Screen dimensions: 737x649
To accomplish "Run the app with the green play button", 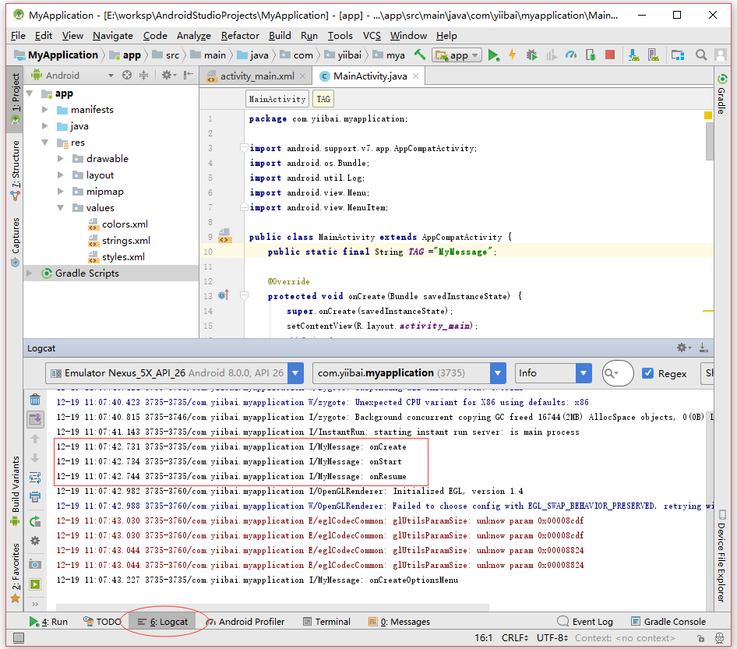I will [493, 55].
